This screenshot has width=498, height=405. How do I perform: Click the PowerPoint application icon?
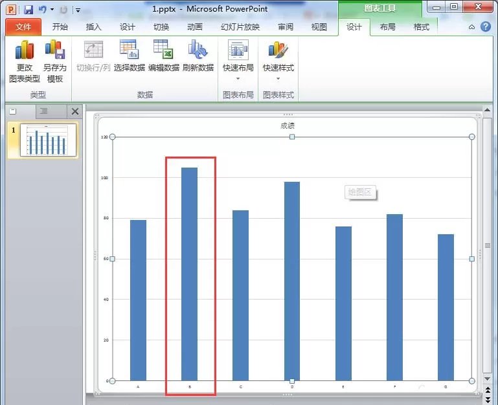[11, 10]
